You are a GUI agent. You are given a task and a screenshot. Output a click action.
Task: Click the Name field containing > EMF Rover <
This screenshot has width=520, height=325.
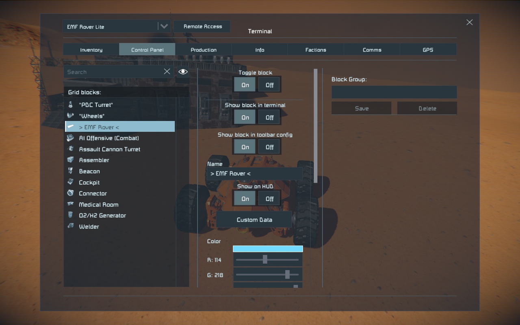pos(255,173)
